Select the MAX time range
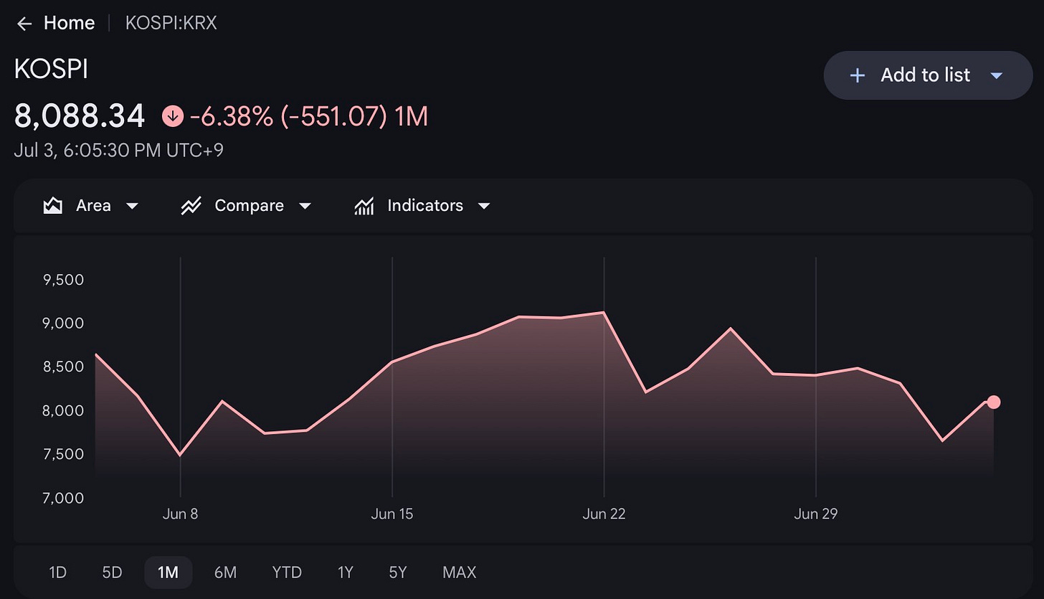This screenshot has height=599, width=1044. [460, 572]
